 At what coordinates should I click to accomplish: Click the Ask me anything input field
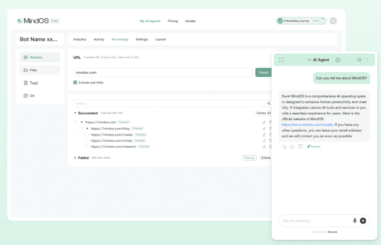(x=314, y=221)
